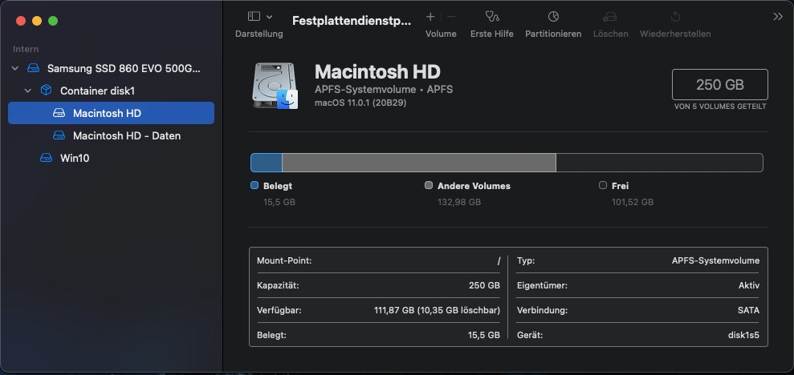Click the Frei legend swatch
The width and height of the screenshot is (794, 375).
pos(603,185)
